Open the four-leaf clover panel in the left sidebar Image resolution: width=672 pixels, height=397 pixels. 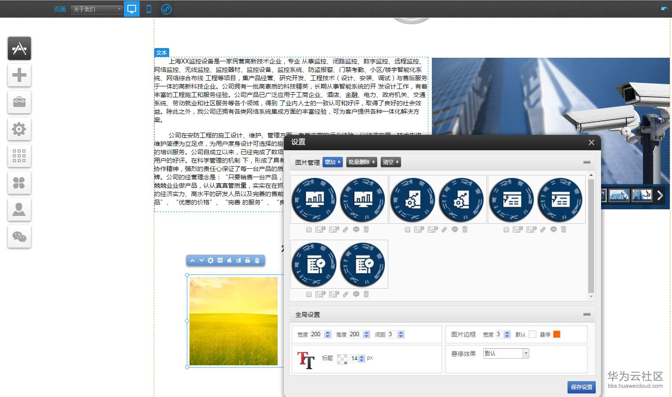pos(19,183)
